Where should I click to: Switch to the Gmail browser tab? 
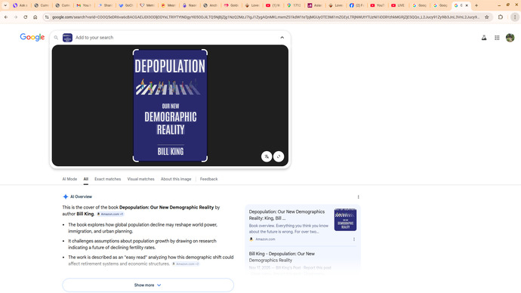pos(83,5)
